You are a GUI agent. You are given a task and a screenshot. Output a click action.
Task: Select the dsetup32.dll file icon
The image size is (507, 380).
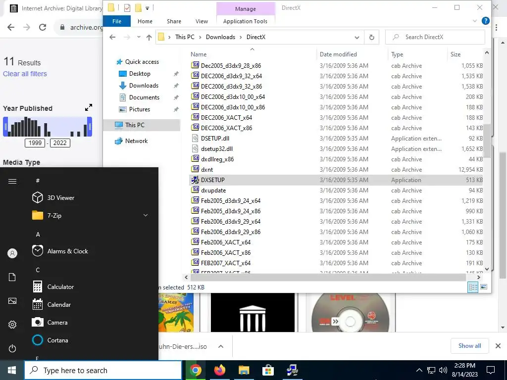point(195,148)
